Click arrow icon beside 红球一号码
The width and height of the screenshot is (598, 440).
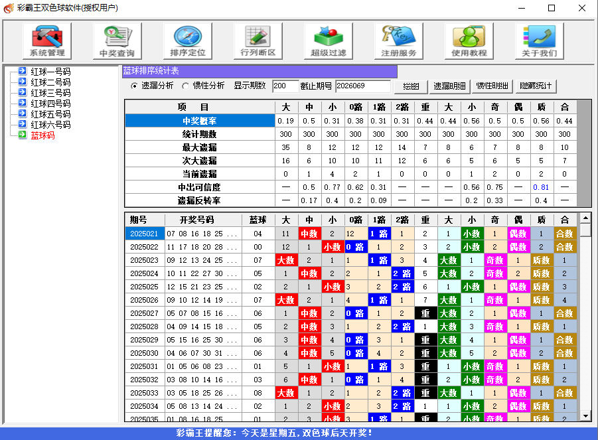pyautogui.click(x=23, y=71)
